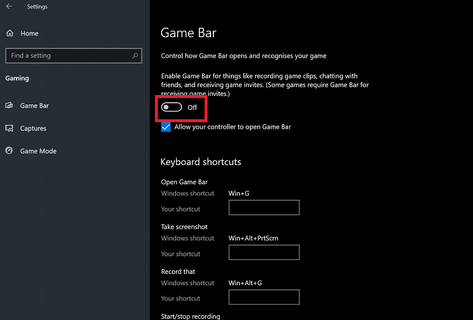Click the Win+G shortcut text
Screen dimensions: 473x320
click(239, 194)
